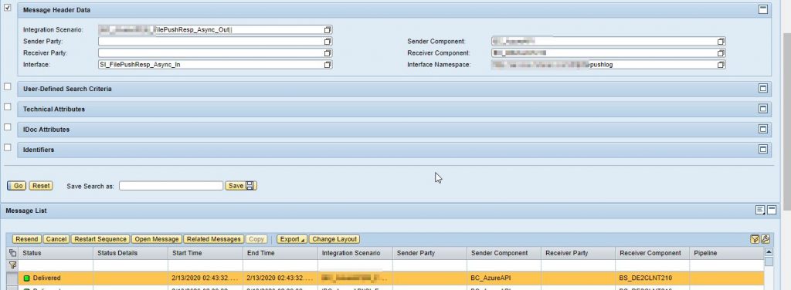The image size is (791, 290).
Task: Click Integration Scenario column header
Action: pos(355,253)
